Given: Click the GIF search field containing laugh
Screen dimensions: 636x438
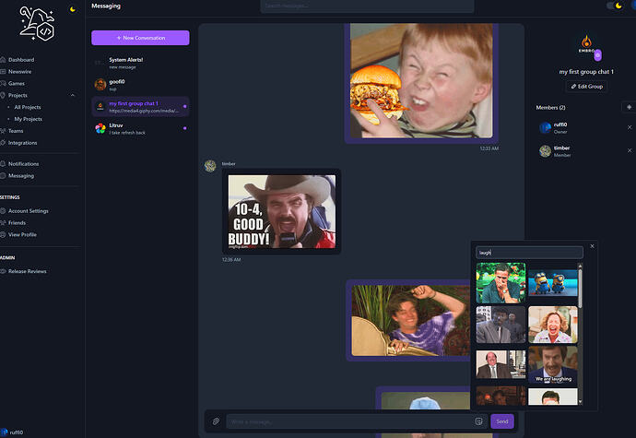Looking at the screenshot, I should 529,253.
